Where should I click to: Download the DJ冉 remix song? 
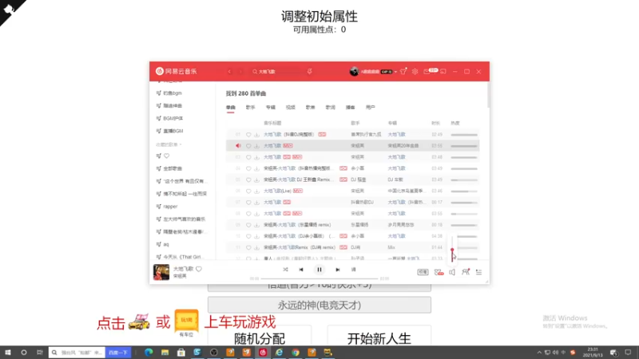(x=256, y=247)
